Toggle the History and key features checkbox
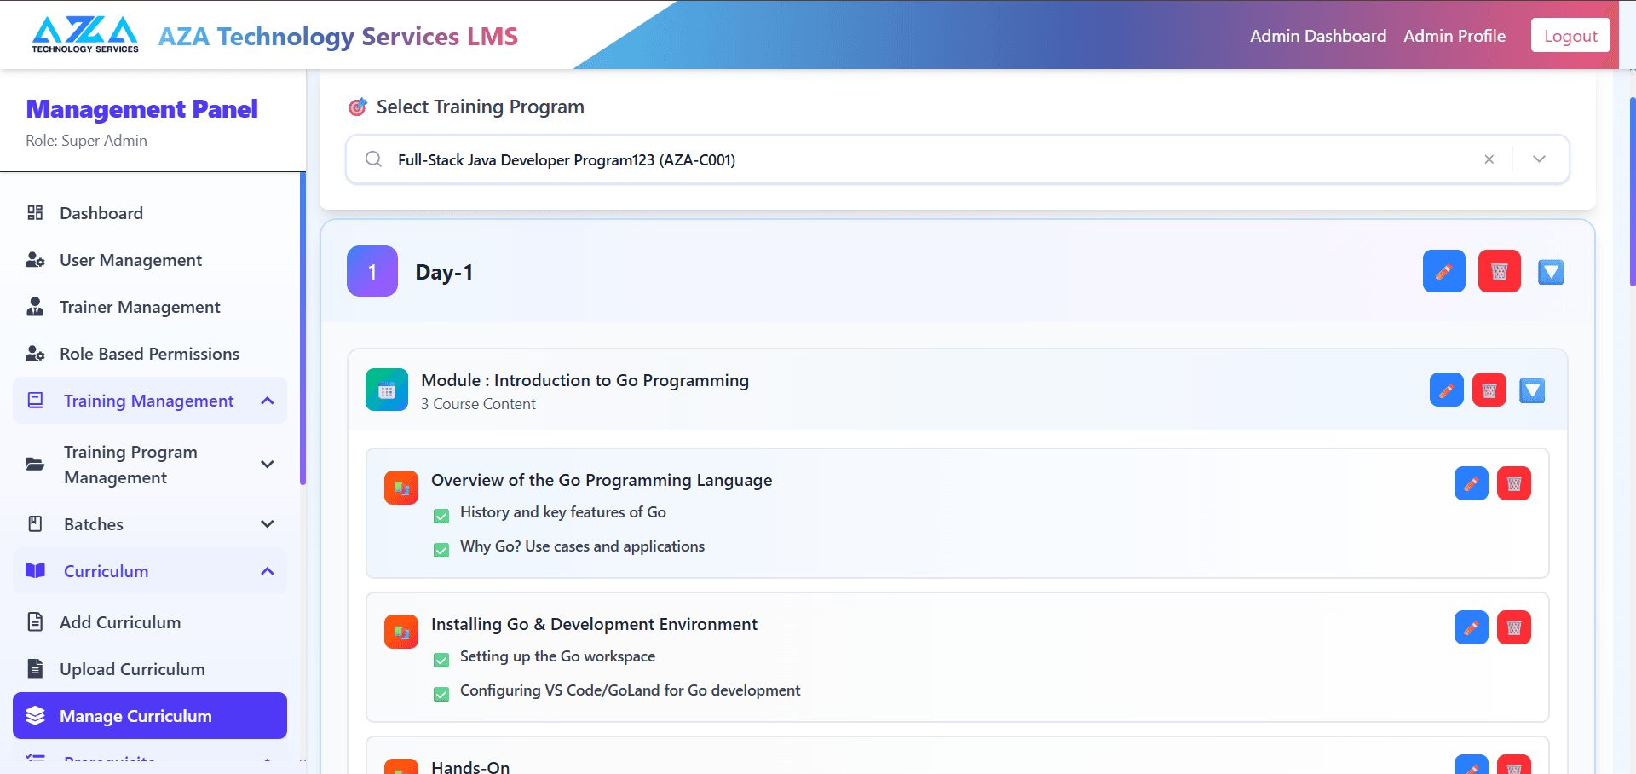The image size is (1636, 774). 441,516
